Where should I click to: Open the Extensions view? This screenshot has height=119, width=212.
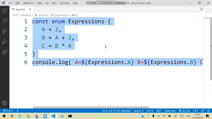click(5, 52)
